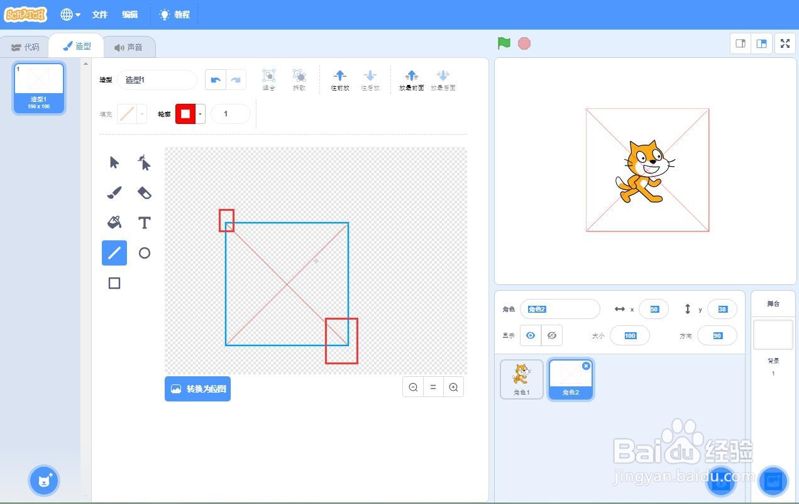Zoom out of the paint canvas
The image size is (799, 504).
pos(413,387)
